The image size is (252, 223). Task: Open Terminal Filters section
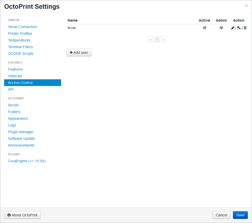(x=20, y=47)
